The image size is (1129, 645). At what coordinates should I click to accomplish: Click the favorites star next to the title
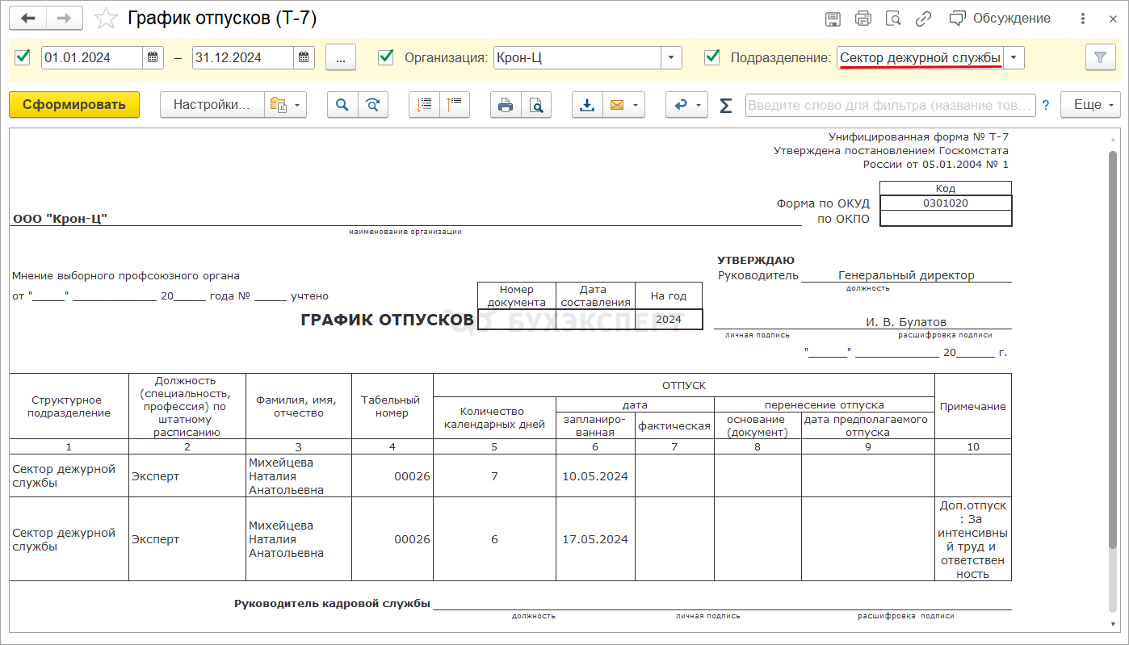click(x=106, y=19)
